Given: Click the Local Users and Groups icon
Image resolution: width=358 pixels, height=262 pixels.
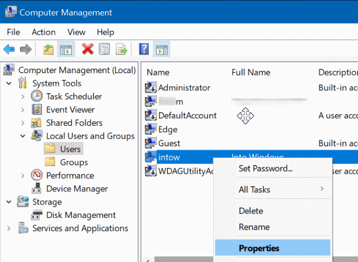Looking at the screenshot, I should pos(37,136).
